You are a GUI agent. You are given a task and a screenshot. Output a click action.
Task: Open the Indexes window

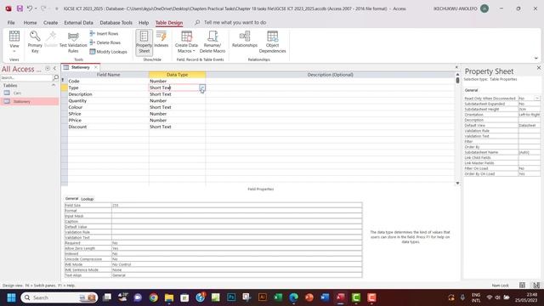click(161, 39)
